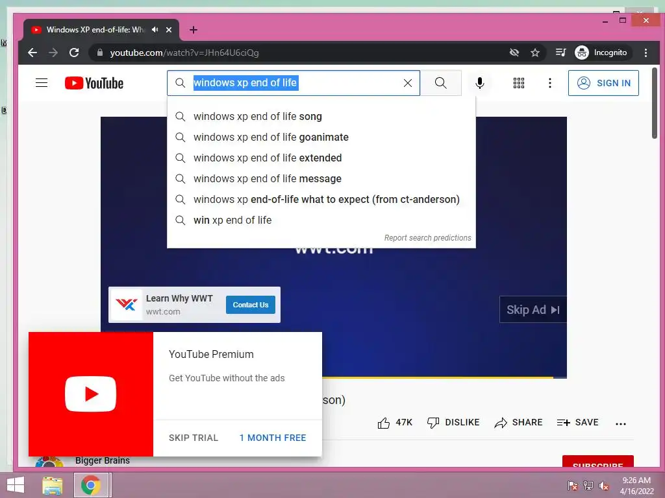Click into the YouTube search box
Image resolution: width=665 pixels, height=498 pixels.
click(294, 83)
